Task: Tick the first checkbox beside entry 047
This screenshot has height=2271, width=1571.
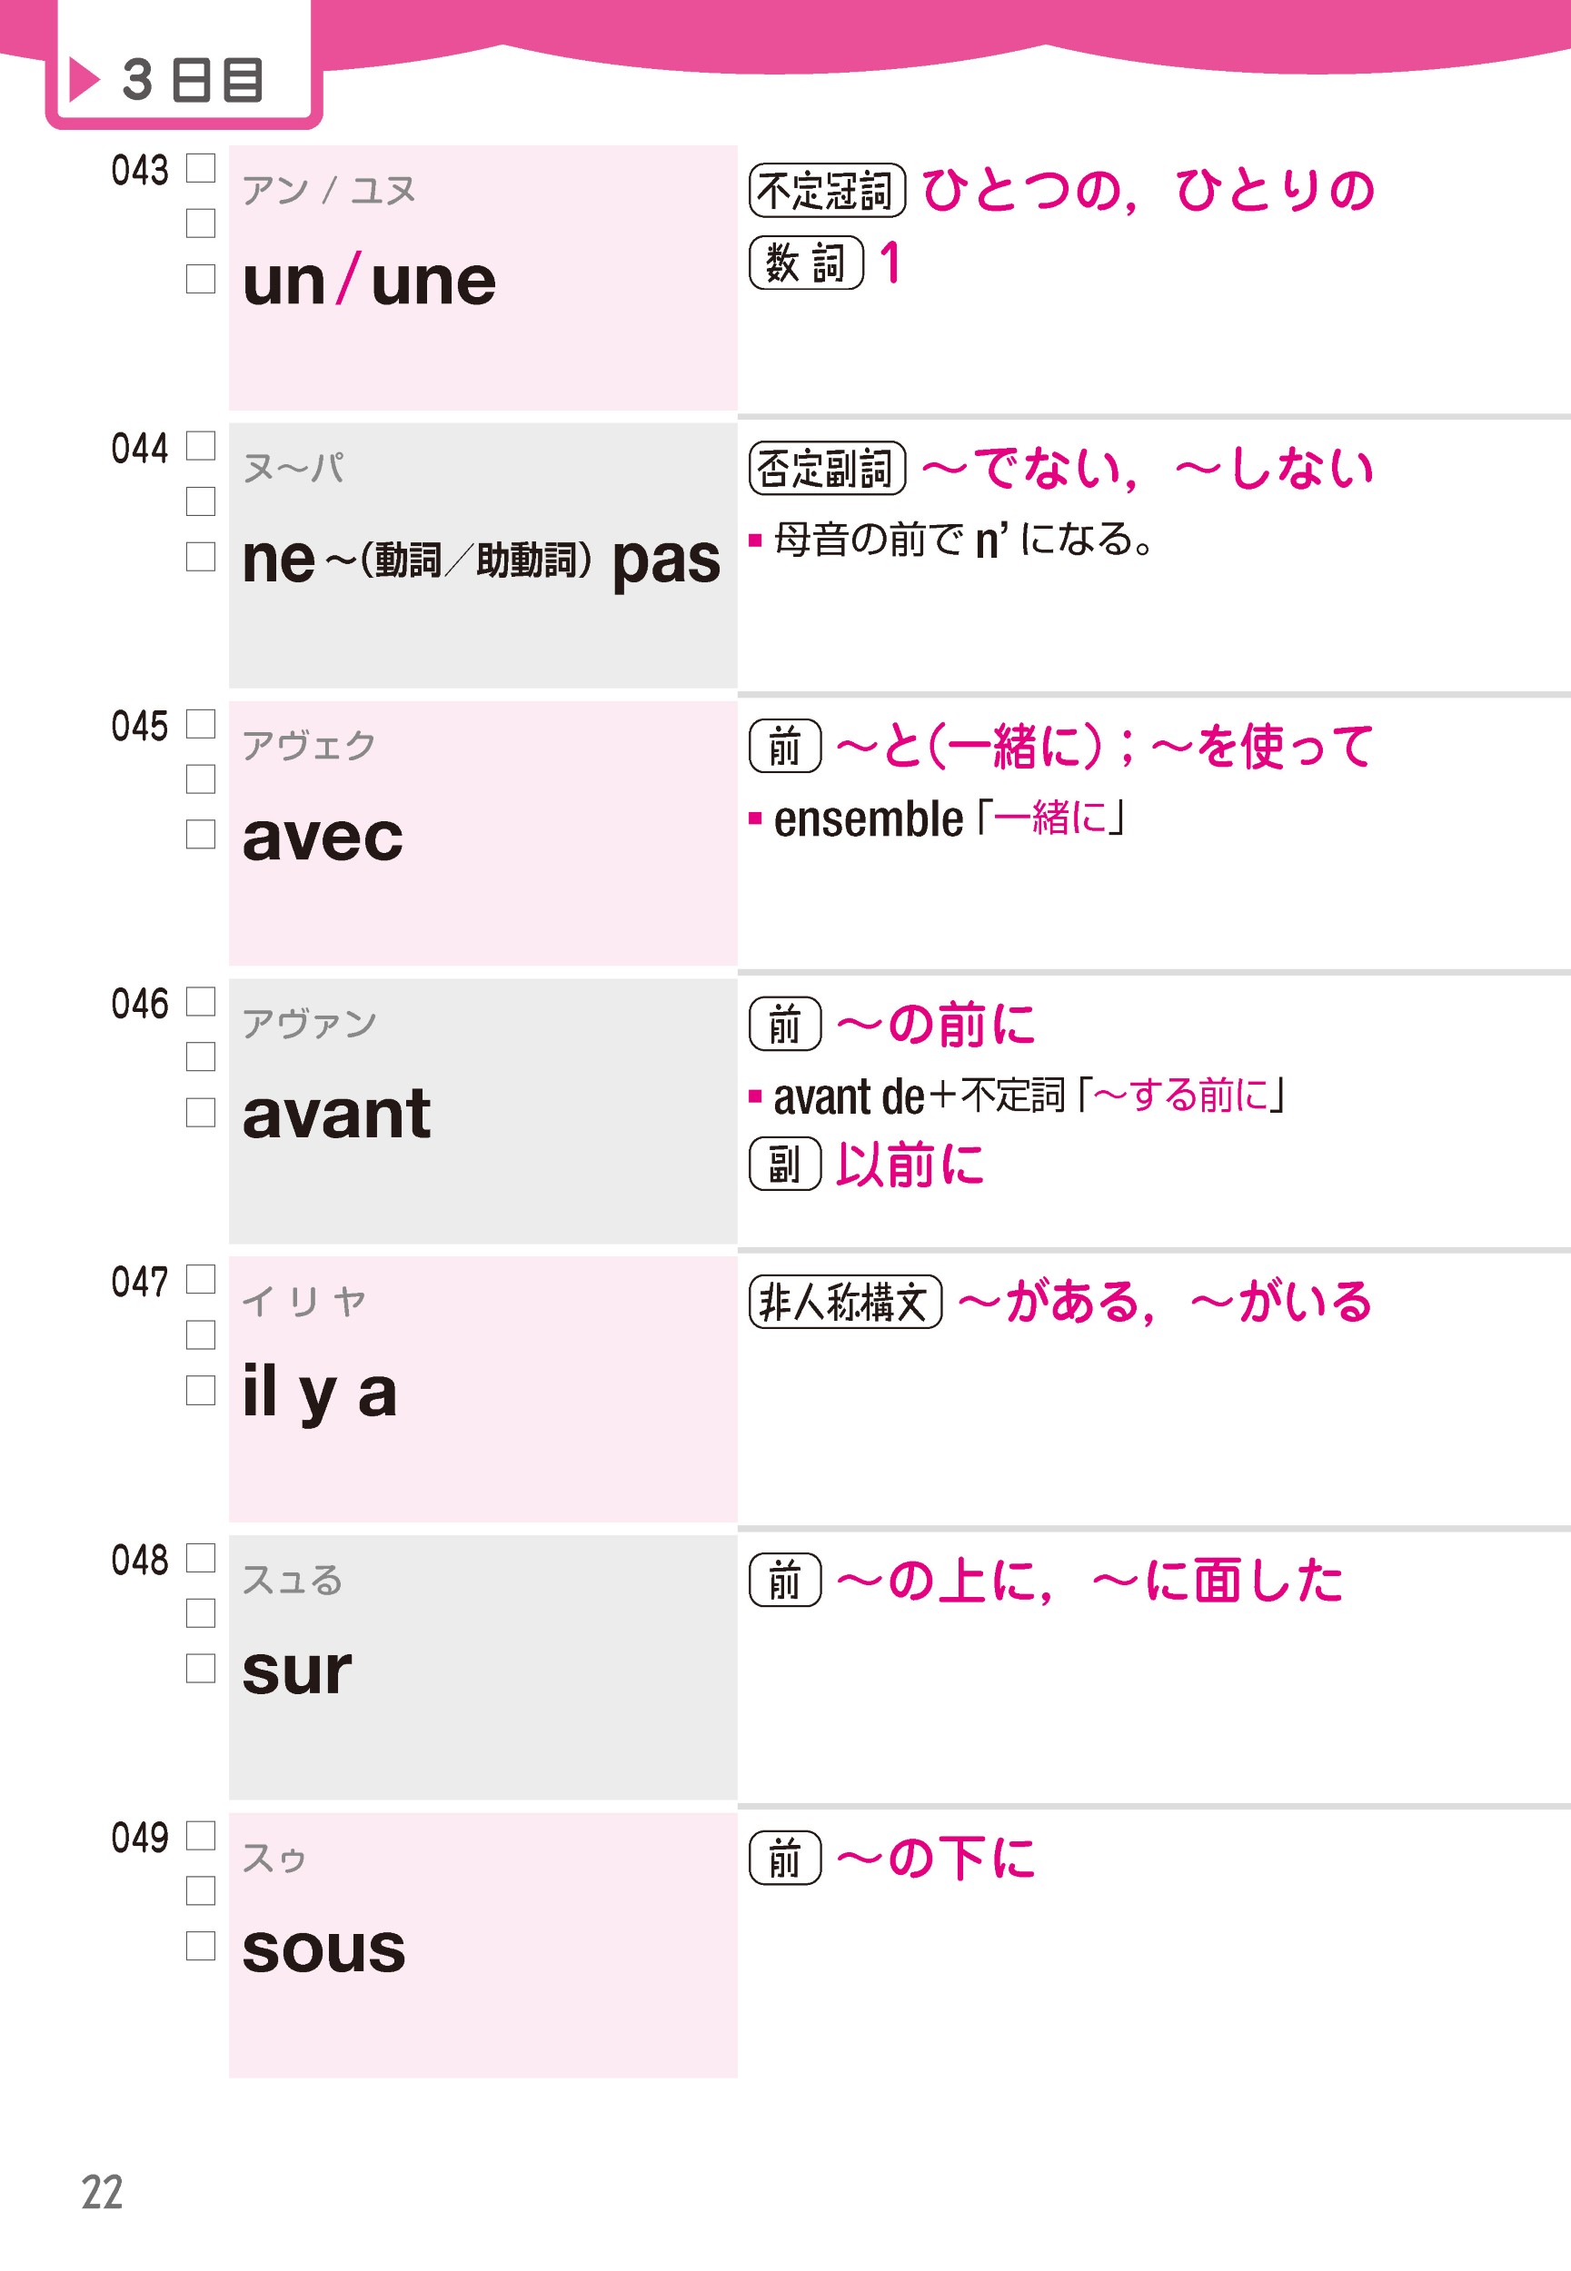Action: (201, 1279)
